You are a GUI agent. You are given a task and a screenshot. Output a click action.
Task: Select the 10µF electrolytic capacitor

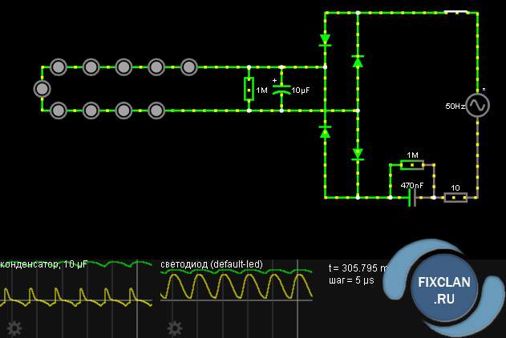[281, 90]
